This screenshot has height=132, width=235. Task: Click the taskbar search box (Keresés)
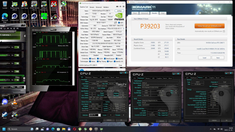coord(20,129)
